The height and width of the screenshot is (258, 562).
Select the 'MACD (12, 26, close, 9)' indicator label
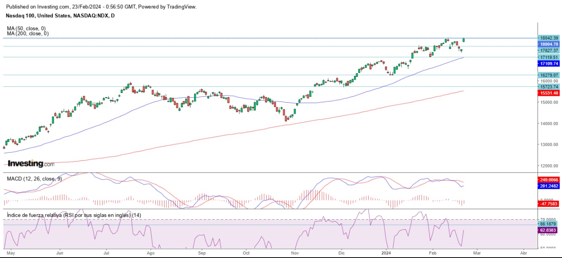35,179
